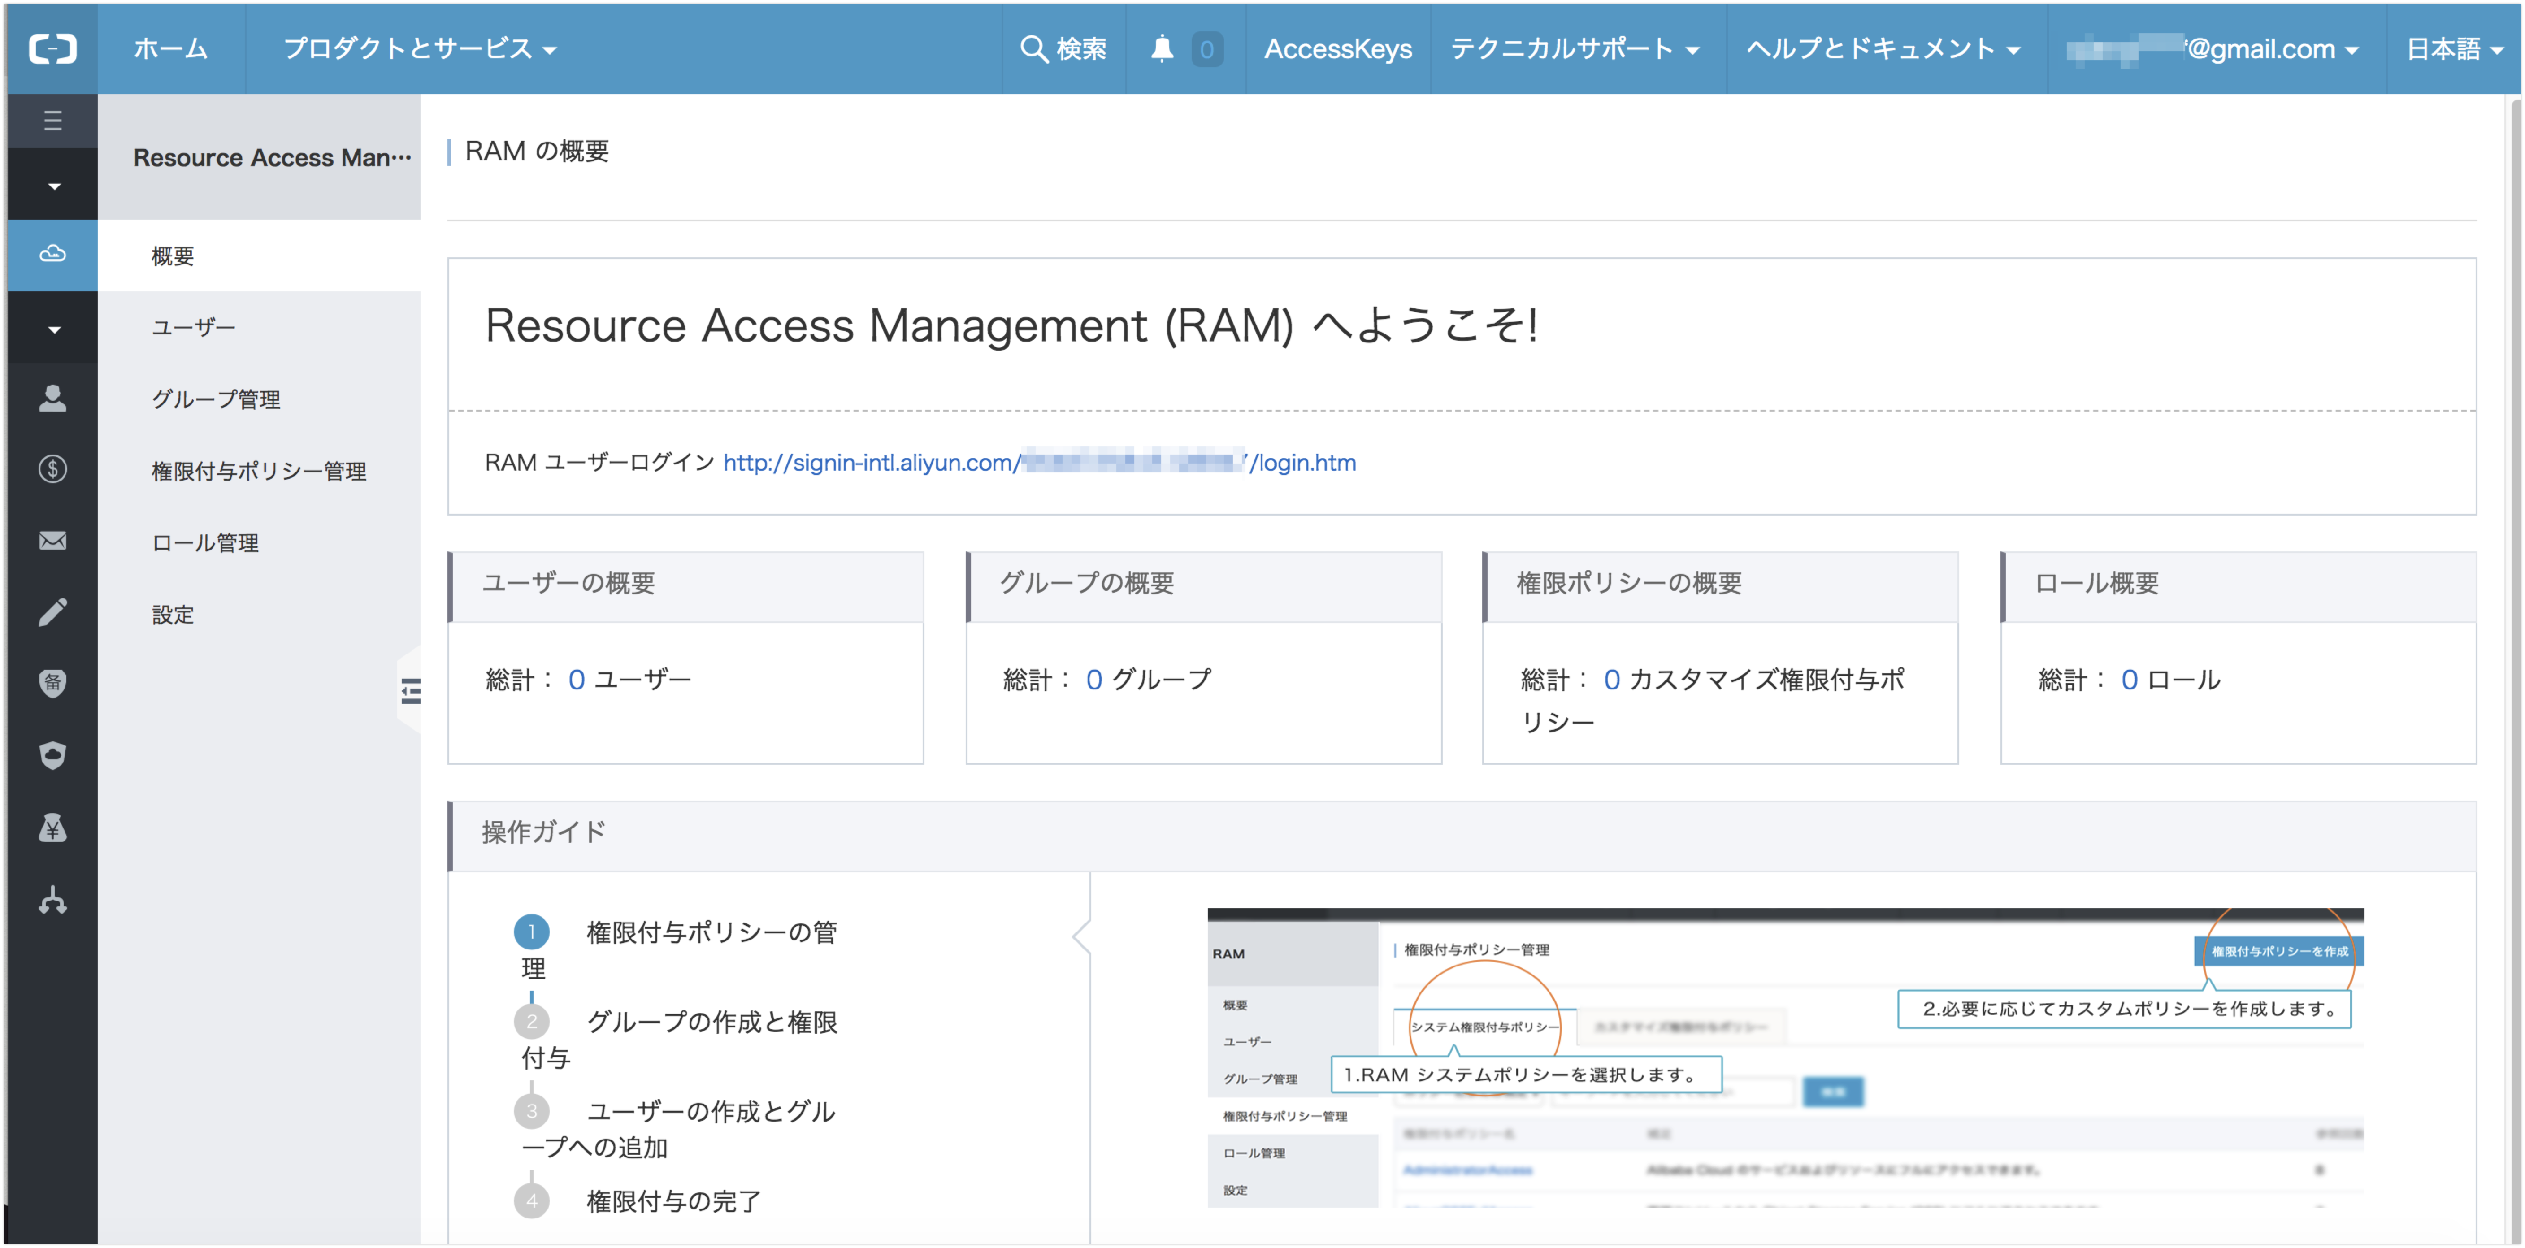2525x1248 pixels.
Task: Open the mail envelope icon in sidebar
Action: click(52, 540)
